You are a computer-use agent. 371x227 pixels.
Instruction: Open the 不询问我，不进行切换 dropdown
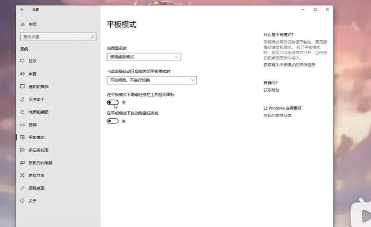click(x=152, y=80)
